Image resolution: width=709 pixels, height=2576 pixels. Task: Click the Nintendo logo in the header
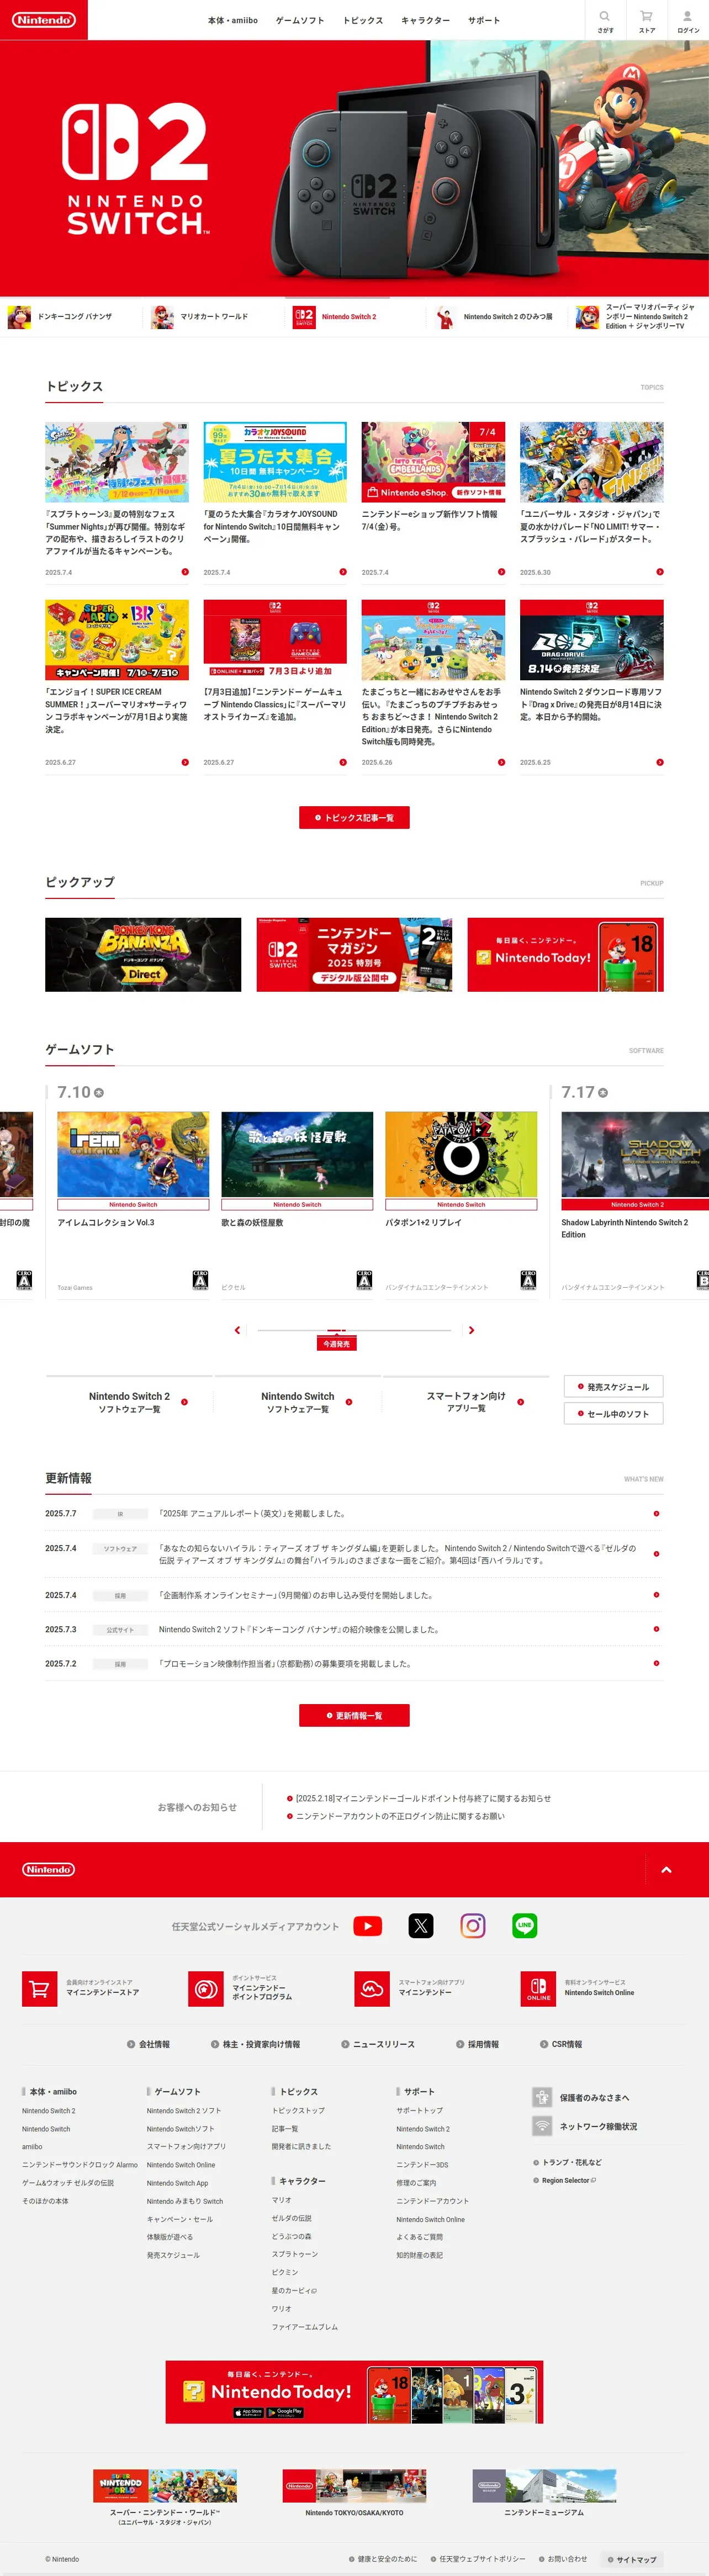tap(44, 20)
